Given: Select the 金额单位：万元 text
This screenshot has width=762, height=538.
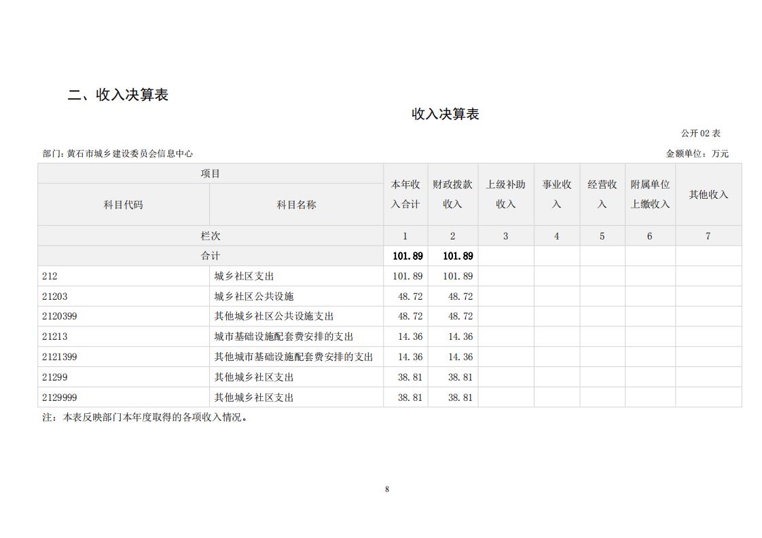Looking at the screenshot, I should (x=697, y=154).
